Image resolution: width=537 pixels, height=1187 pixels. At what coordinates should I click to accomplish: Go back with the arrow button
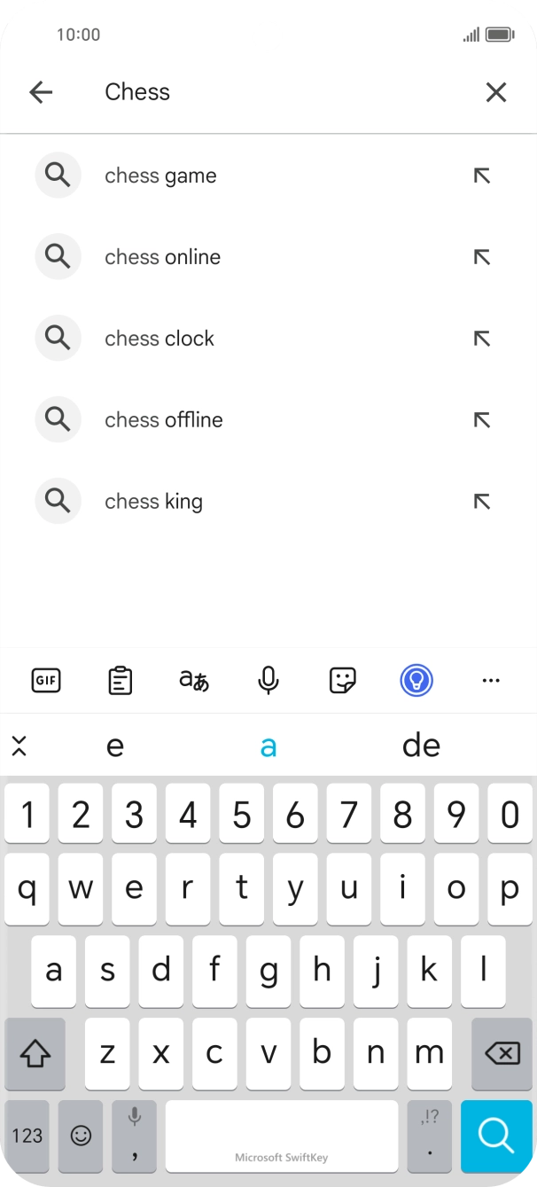pyautogui.click(x=41, y=92)
